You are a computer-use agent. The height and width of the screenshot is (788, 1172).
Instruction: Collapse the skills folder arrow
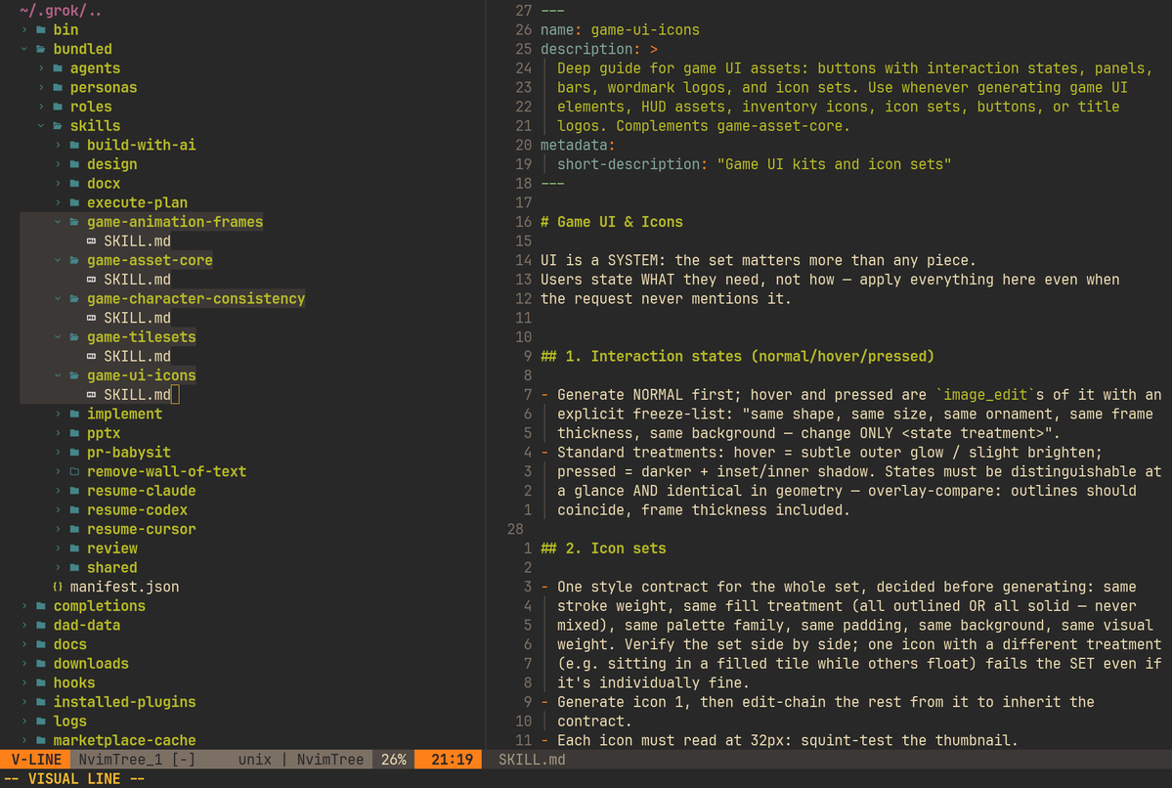[41, 126]
